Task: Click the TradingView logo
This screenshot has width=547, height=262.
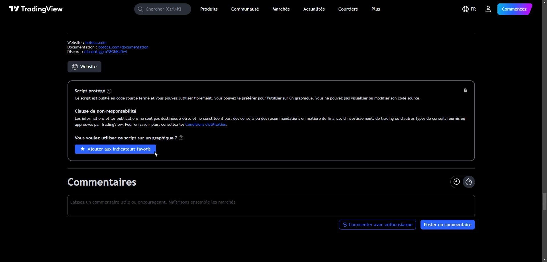Action: click(x=36, y=9)
